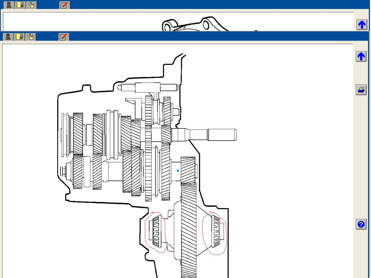The width and height of the screenshot is (371, 278).
Task: Activate the red pencil icon in the front window toolbar
Action: point(64,37)
